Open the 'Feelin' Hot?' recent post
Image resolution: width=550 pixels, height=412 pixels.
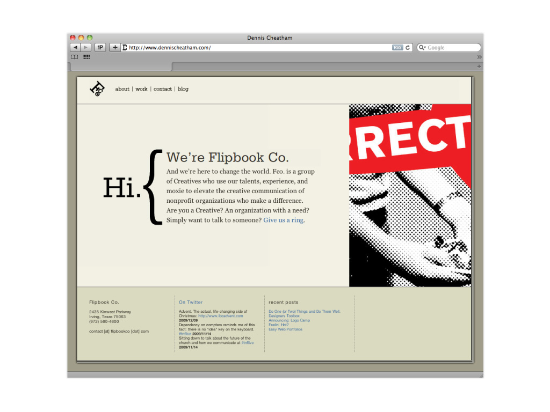click(279, 325)
